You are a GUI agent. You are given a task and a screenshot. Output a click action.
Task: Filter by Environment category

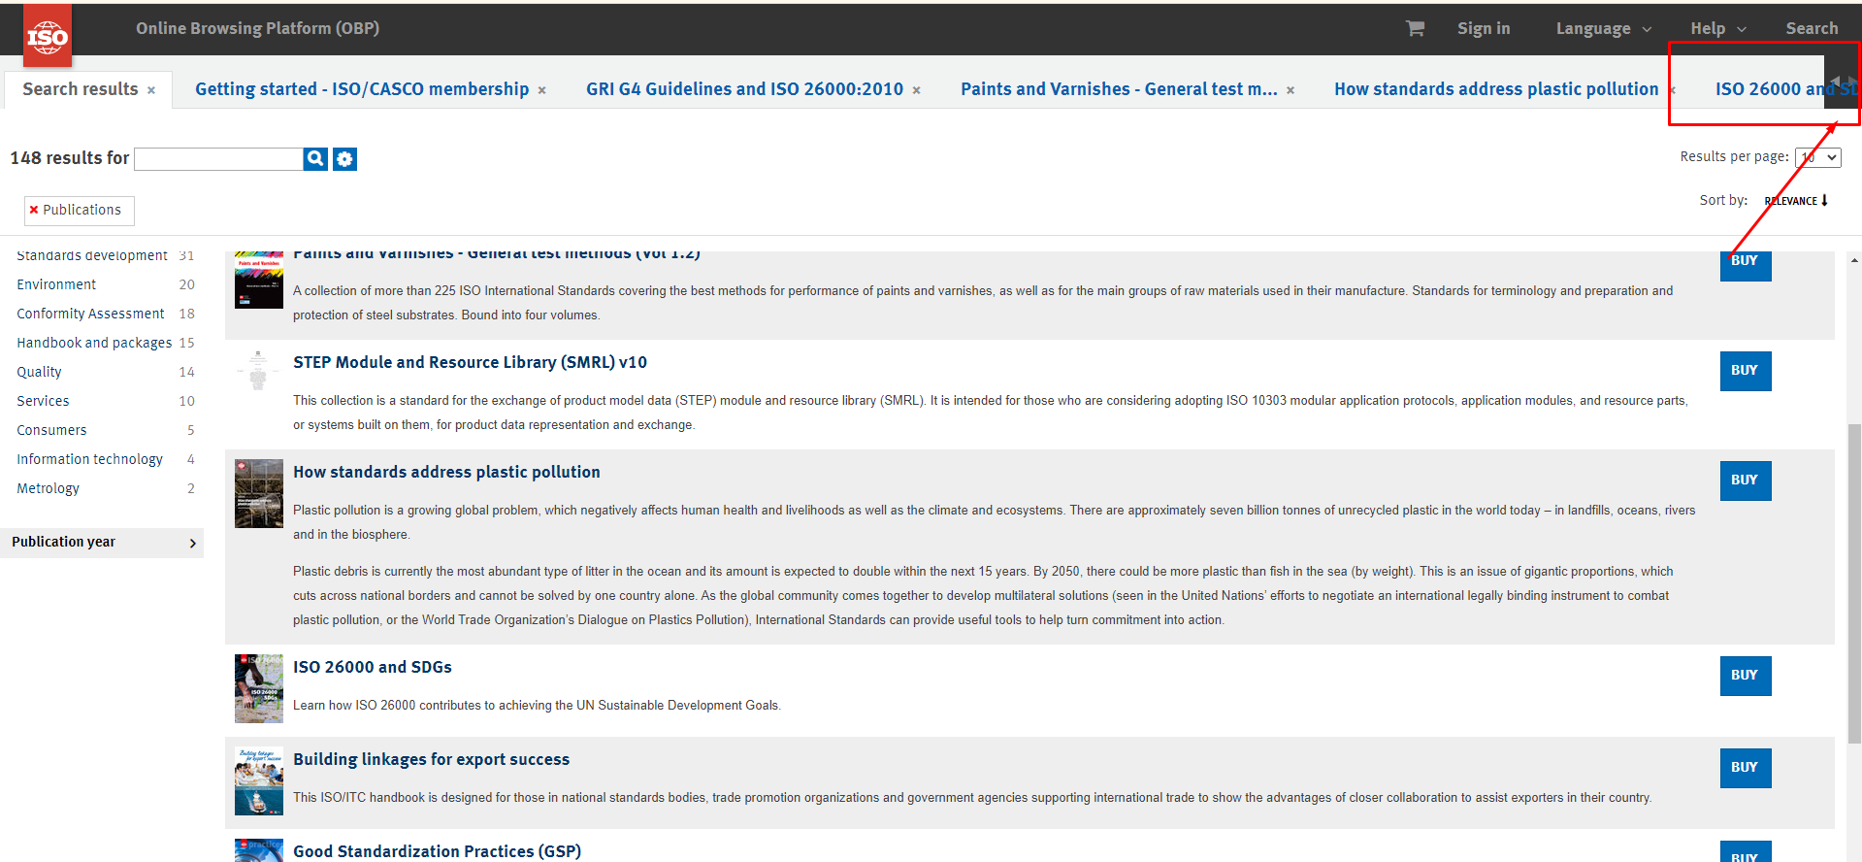pyautogui.click(x=56, y=284)
